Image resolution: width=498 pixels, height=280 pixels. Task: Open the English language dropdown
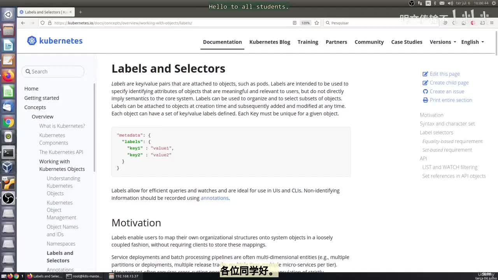point(472,42)
